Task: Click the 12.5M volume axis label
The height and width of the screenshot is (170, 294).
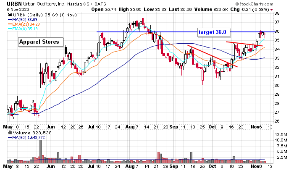Action: point(281,135)
